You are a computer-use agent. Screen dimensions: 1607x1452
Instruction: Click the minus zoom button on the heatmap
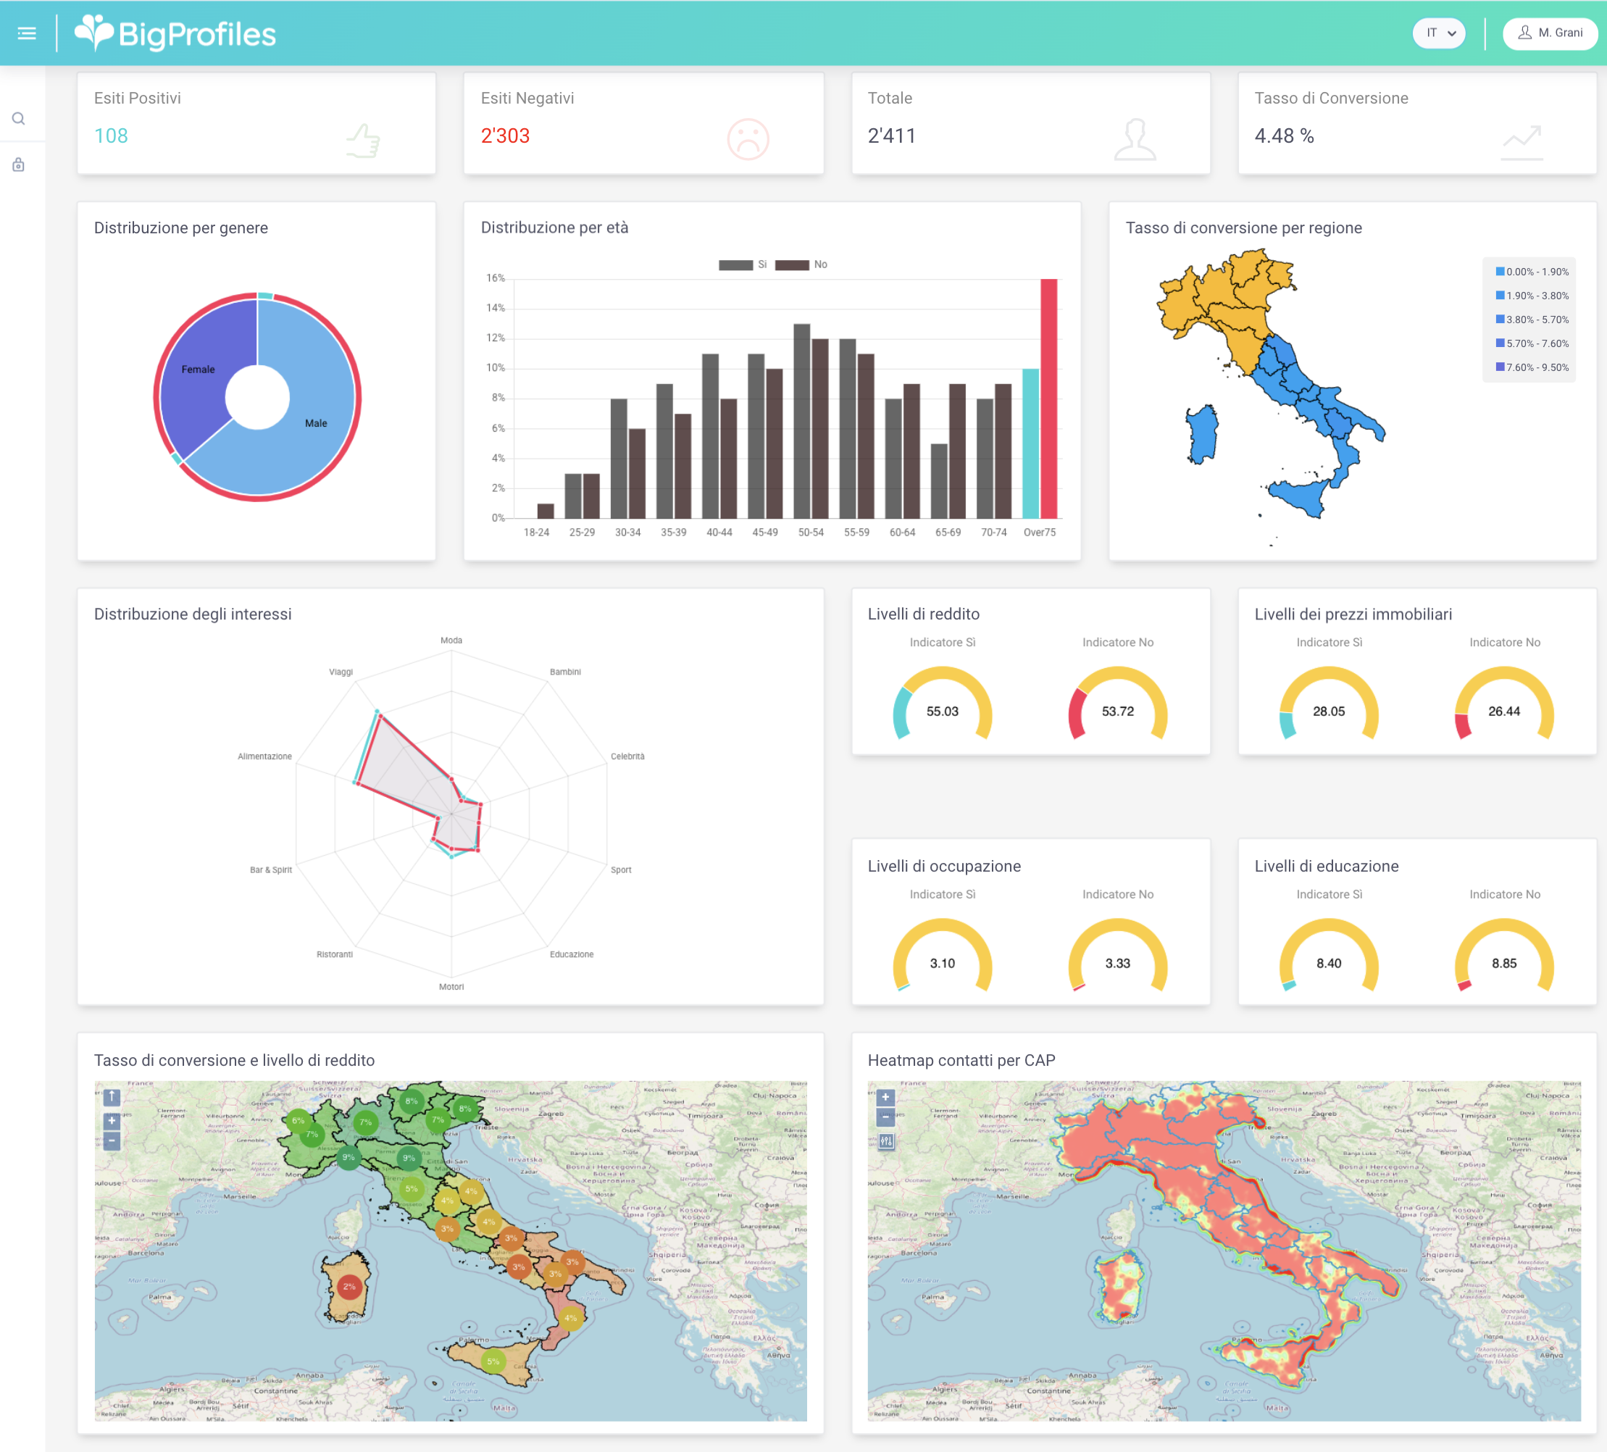tap(885, 1118)
